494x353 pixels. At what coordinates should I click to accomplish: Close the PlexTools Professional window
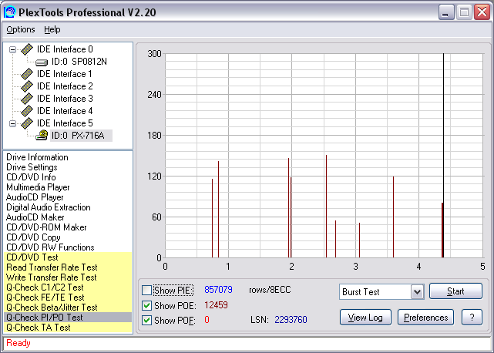pos(482,12)
